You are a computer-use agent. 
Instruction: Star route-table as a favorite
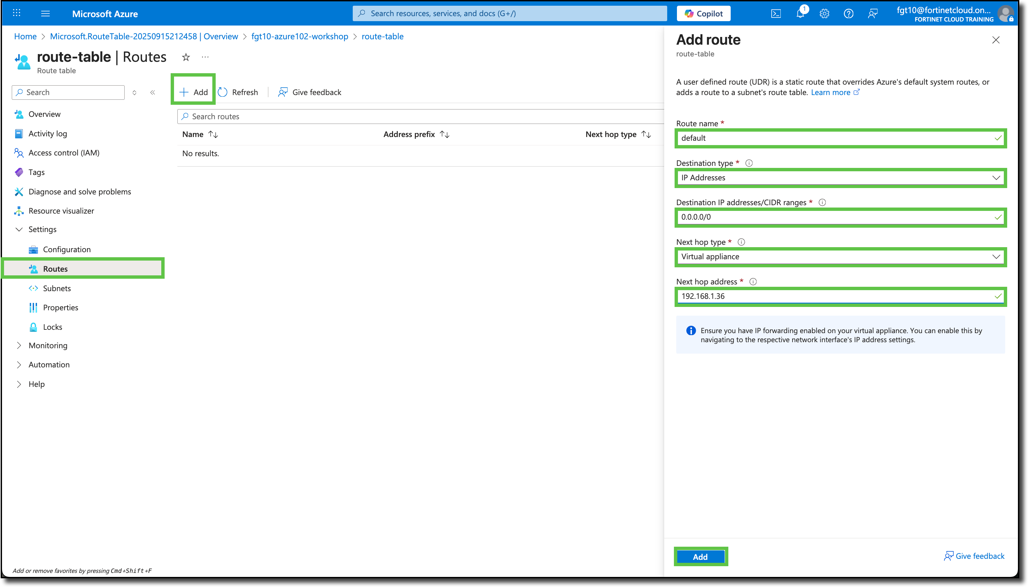(x=185, y=57)
